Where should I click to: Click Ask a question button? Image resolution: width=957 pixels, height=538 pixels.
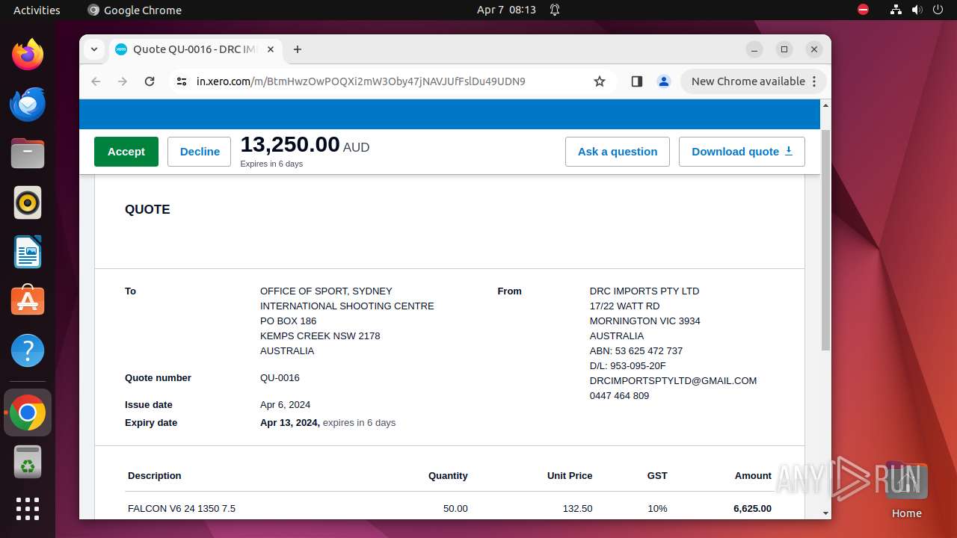[618, 152]
